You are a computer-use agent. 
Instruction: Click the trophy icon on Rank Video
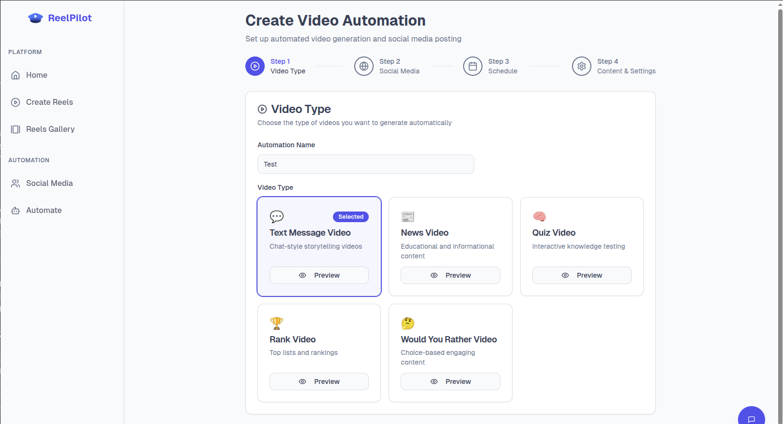pyautogui.click(x=277, y=323)
